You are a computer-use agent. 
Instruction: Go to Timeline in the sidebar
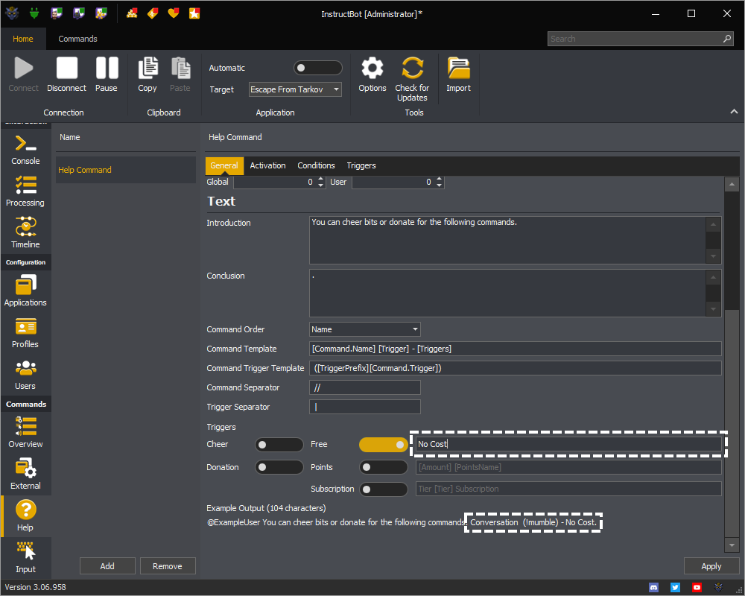click(25, 233)
